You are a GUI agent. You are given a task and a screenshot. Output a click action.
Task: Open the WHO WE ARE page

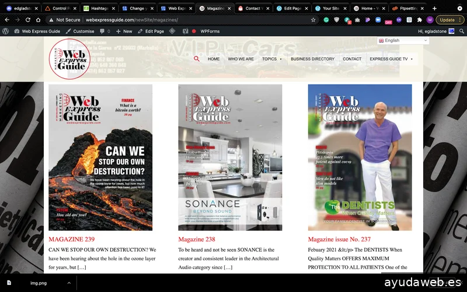(241, 59)
